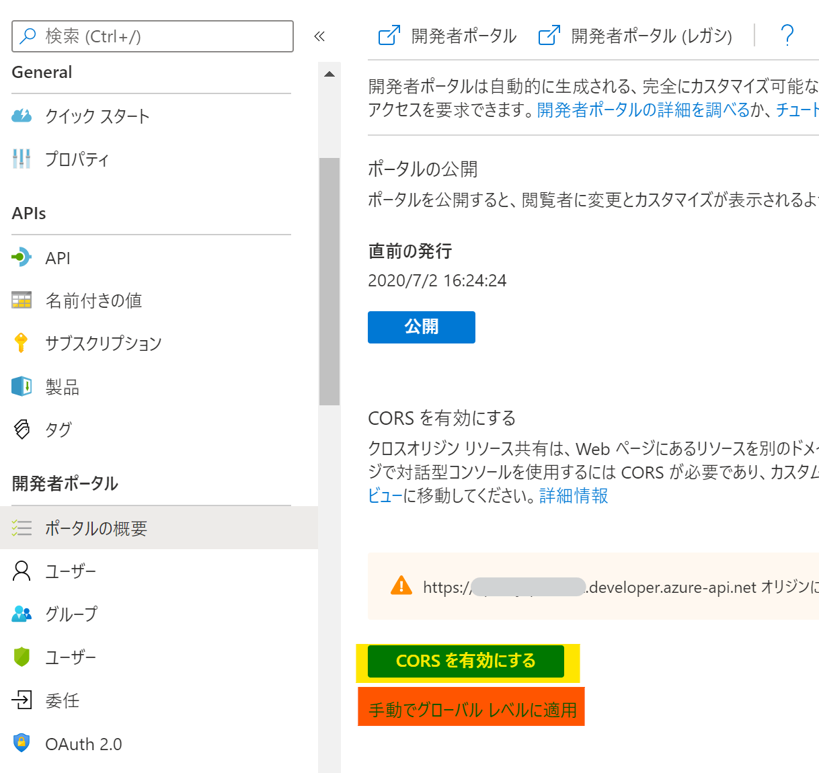Click the person outline ユーザー icon
Screen dimensions: 819x773
click(x=22, y=571)
